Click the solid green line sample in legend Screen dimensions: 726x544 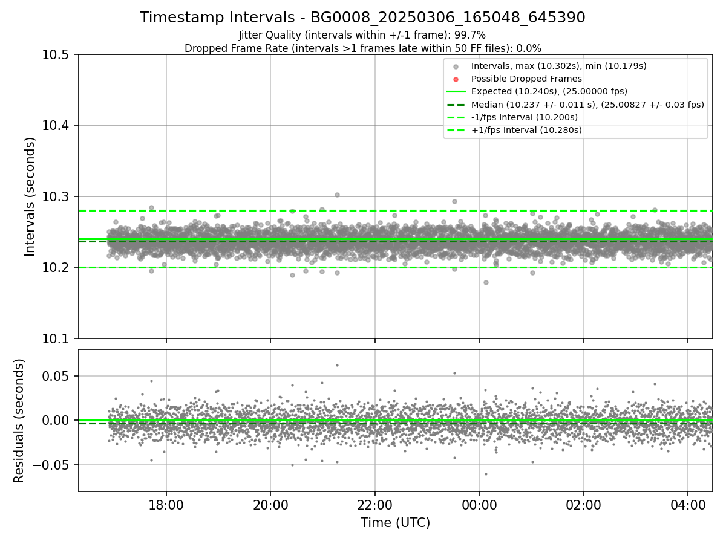coord(456,92)
